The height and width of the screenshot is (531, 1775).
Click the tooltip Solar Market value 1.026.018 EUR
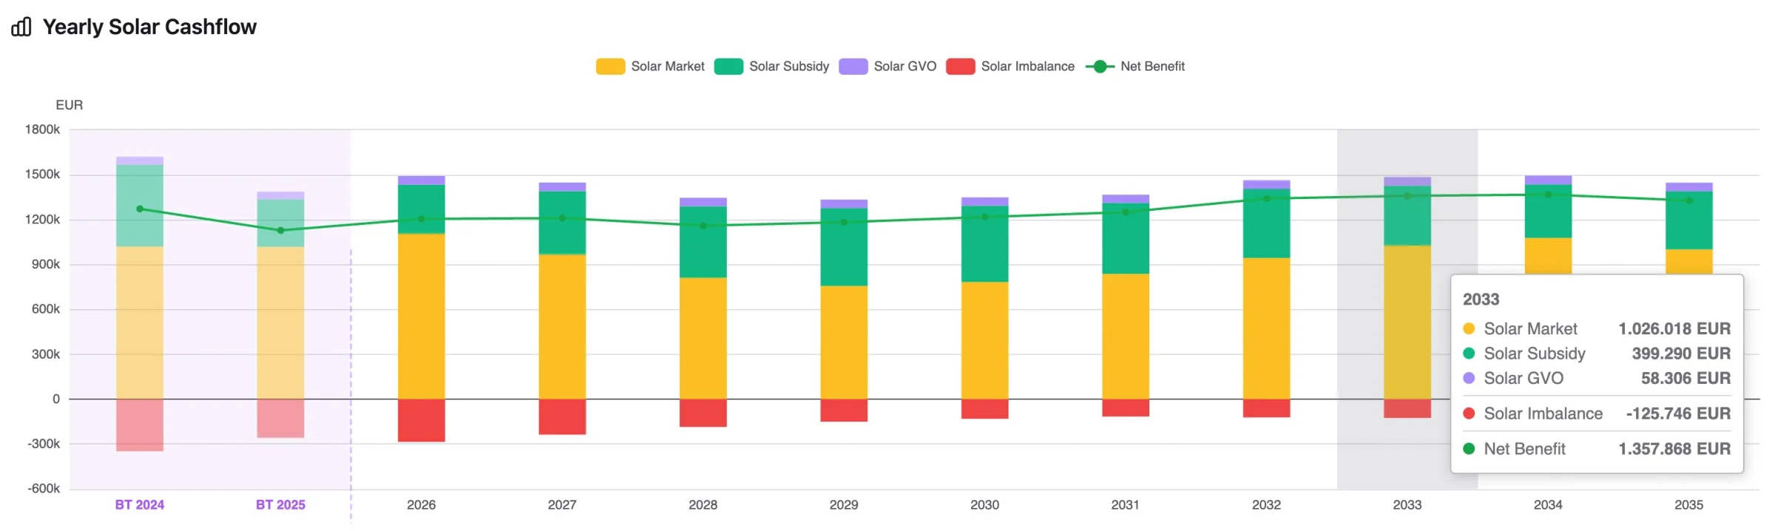click(x=1674, y=329)
